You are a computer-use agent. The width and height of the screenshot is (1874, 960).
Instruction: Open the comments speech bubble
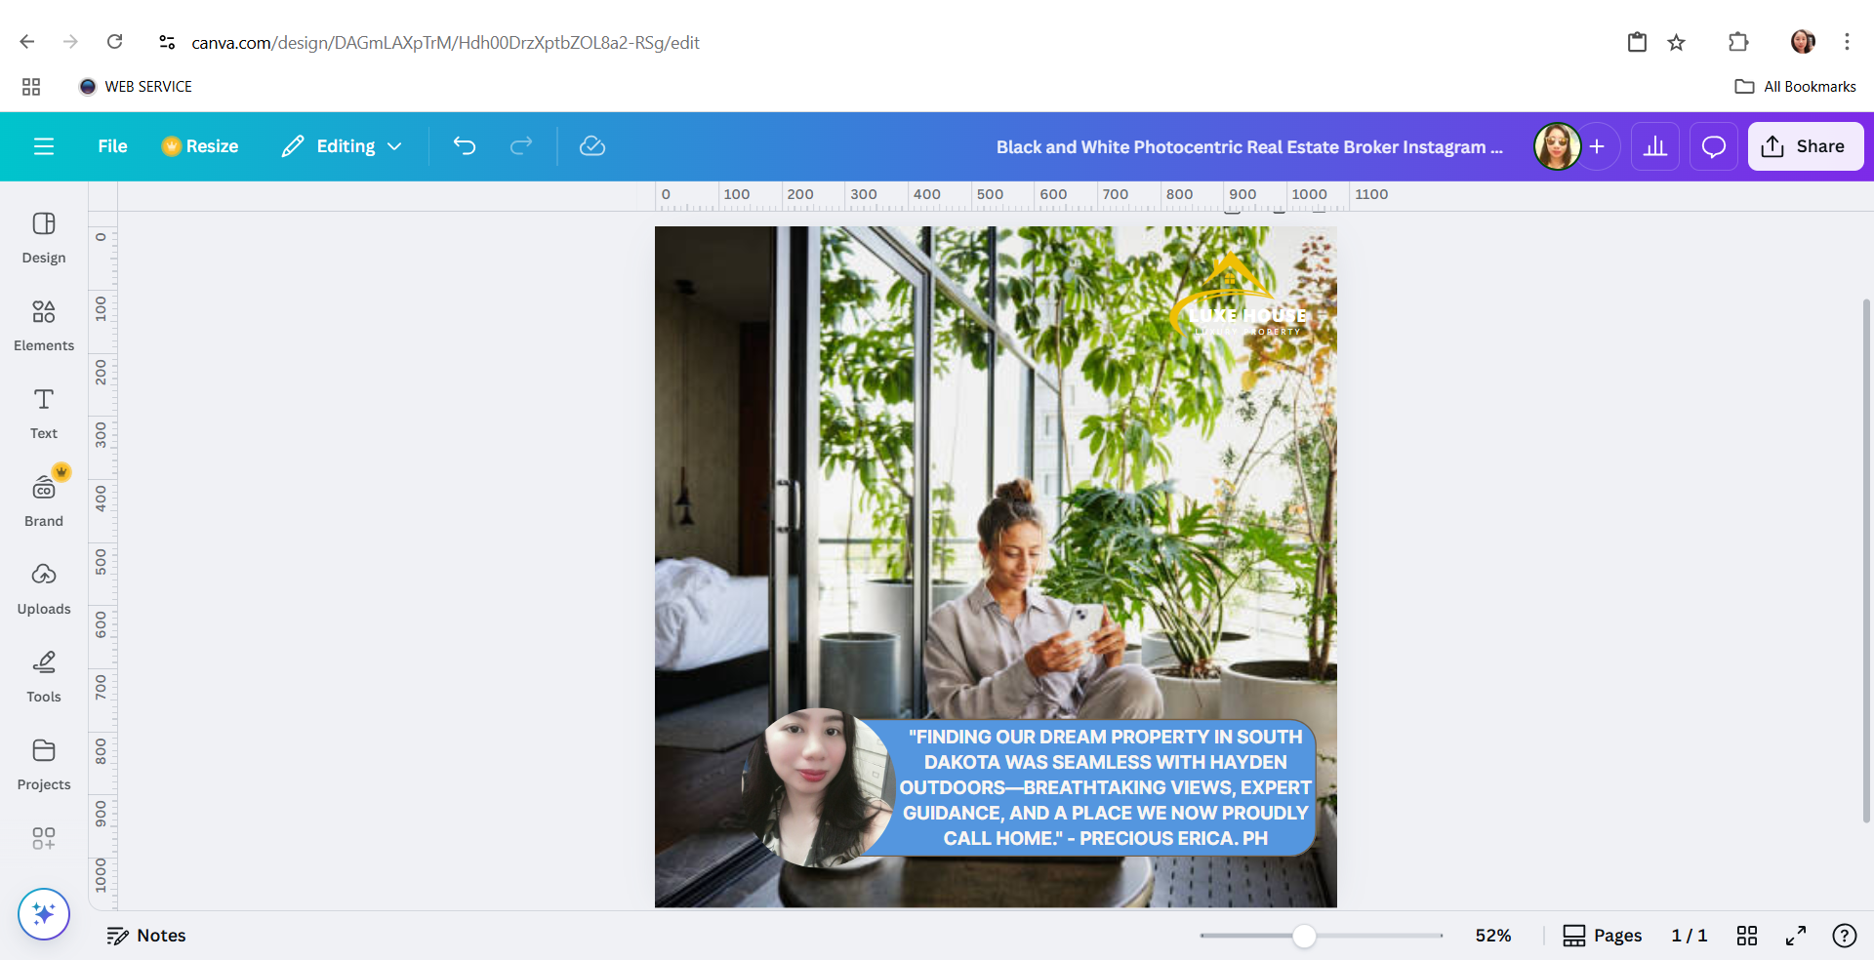pos(1714,146)
